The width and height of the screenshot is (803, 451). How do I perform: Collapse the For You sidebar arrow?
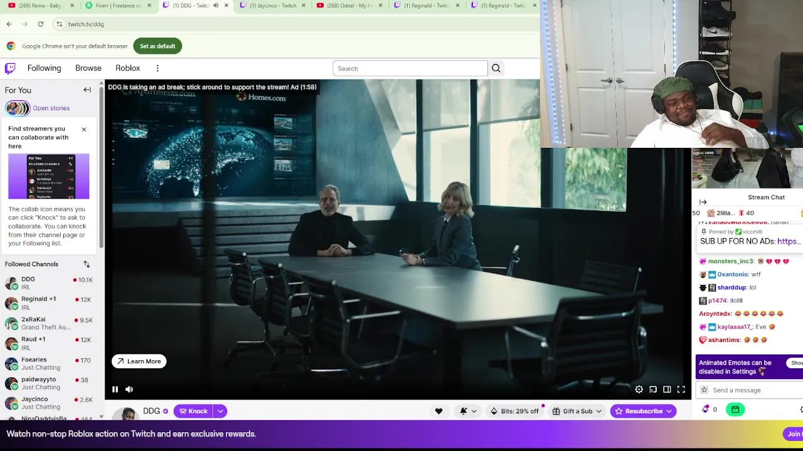87,90
